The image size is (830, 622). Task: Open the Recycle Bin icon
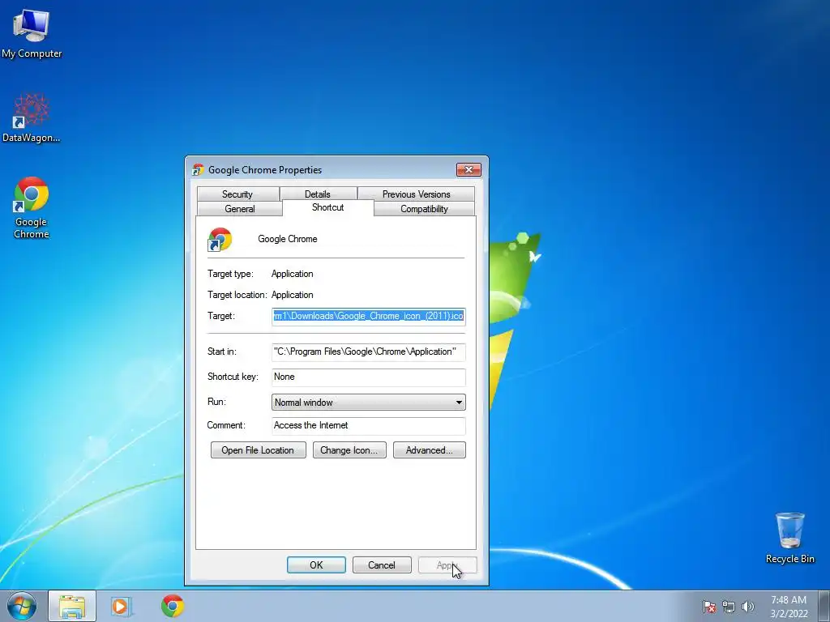click(x=789, y=538)
